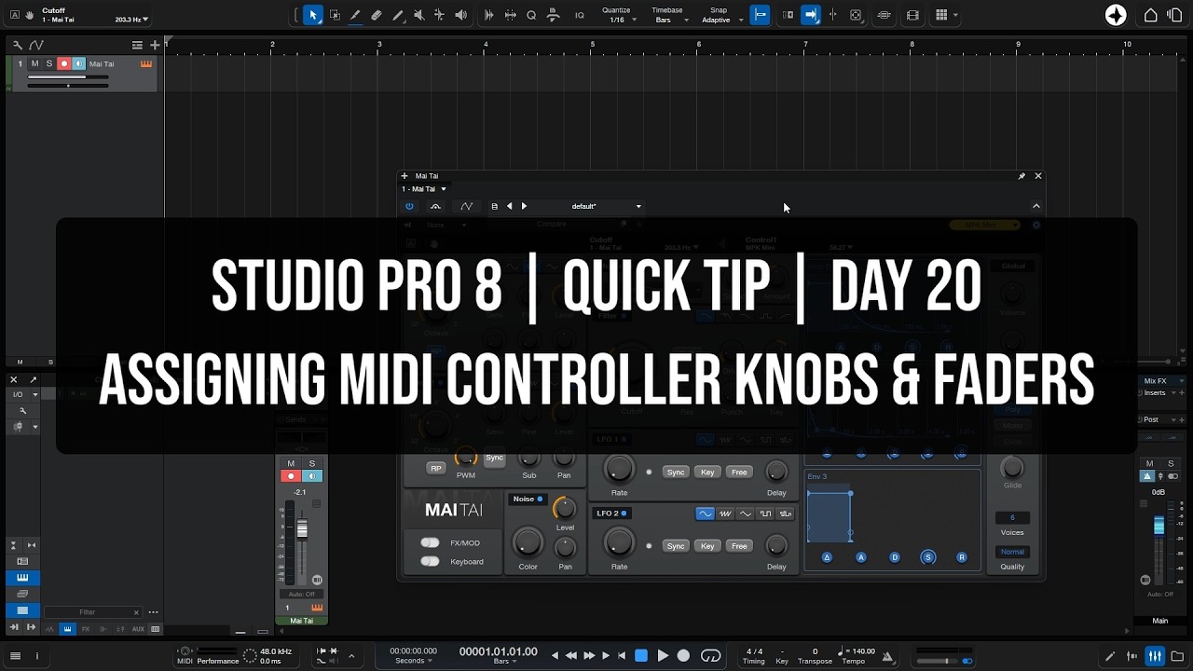Toggle autoscroll arrow button in toolbar

click(x=812, y=15)
